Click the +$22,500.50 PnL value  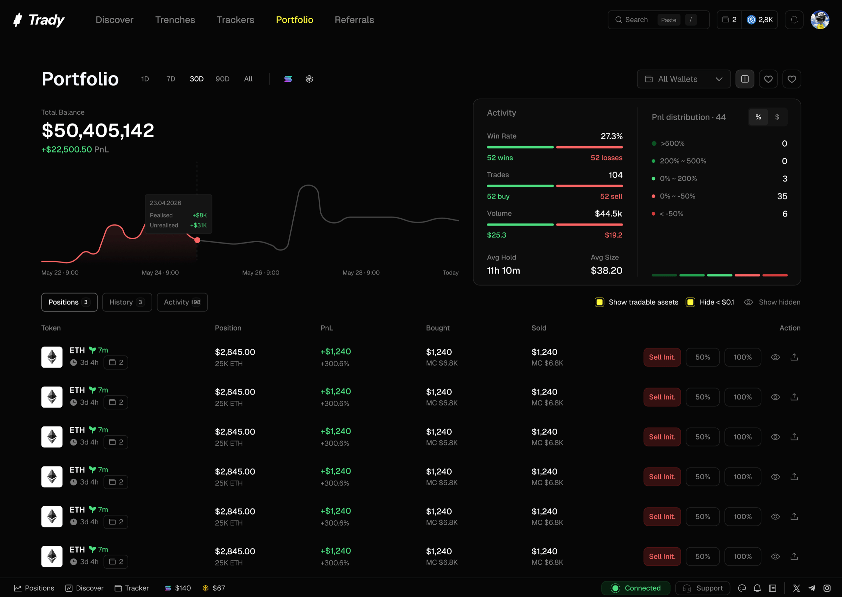(66, 149)
